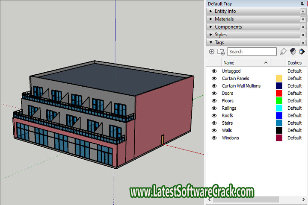The width and height of the screenshot is (308, 205).
Task: Click the tag Search field
Action: point(252,52)
